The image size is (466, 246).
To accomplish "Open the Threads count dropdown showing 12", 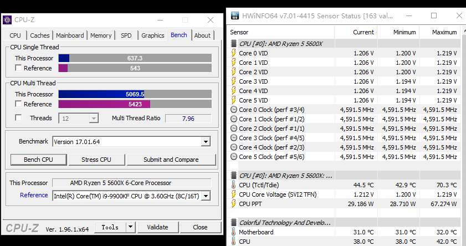I will 94,119.
